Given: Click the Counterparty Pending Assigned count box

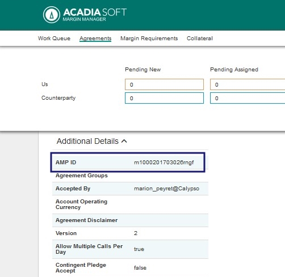Looking at the screenshot, I should pos(248,98).
